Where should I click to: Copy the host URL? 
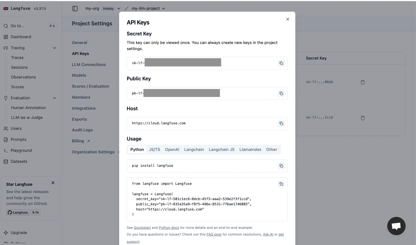[x=281, y=123]
